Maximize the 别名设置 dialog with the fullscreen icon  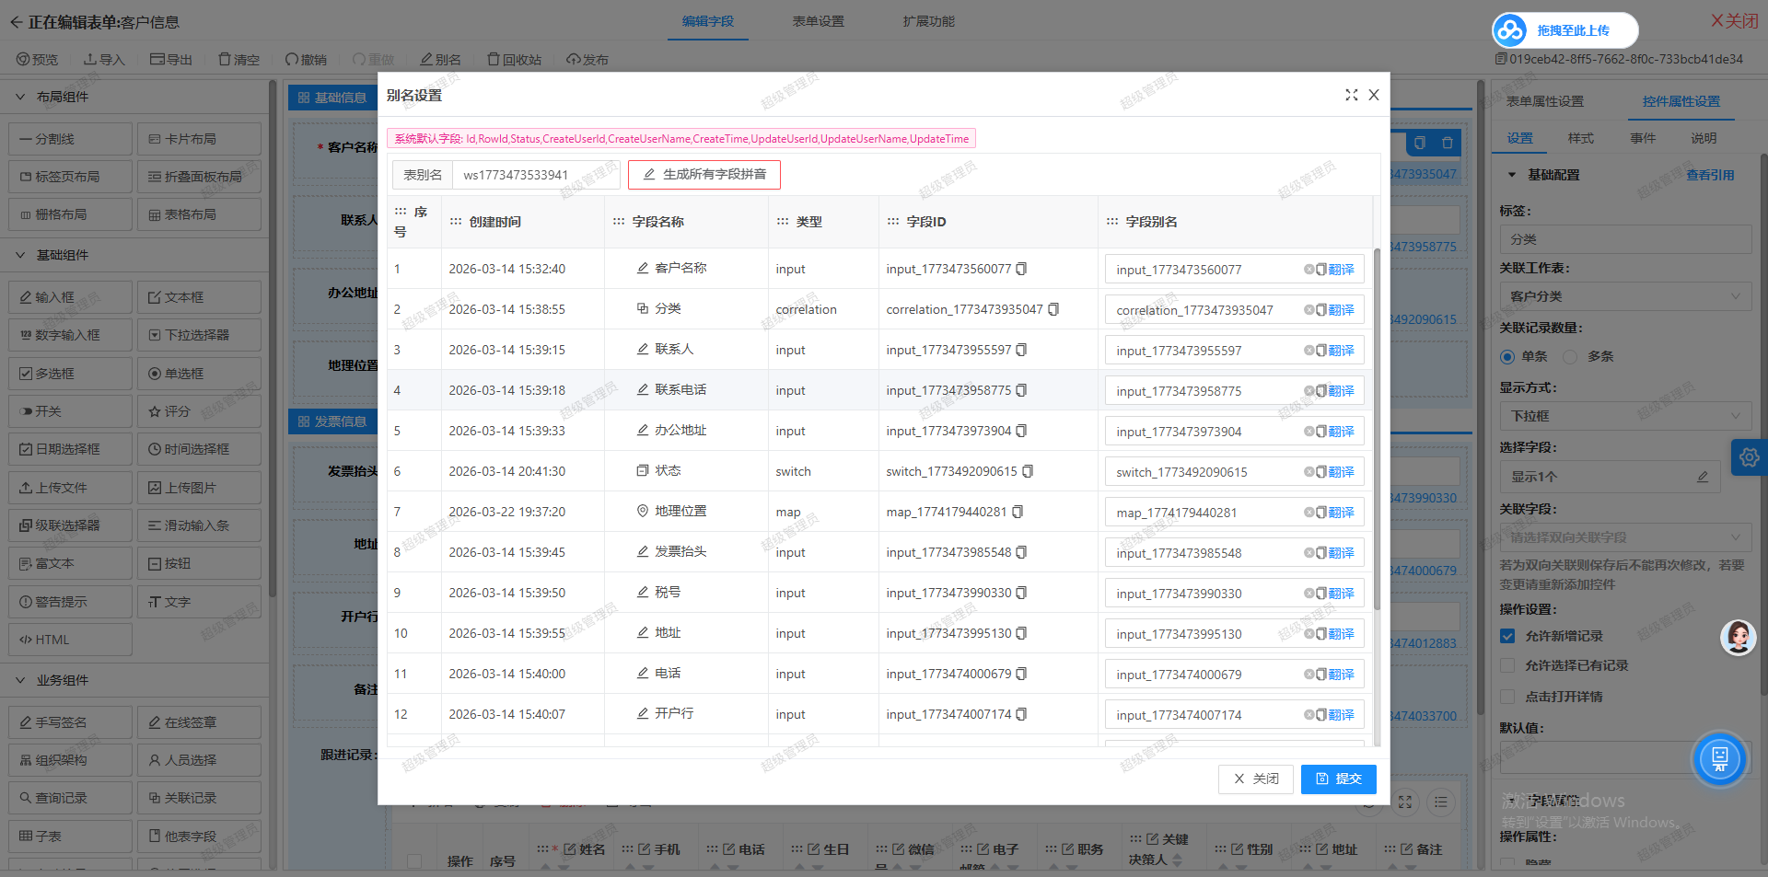tap(1351, 95)
